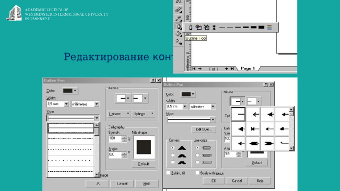The image size is (340, 191).
Task: Select the square butt line cap
Action: [197, 148]
